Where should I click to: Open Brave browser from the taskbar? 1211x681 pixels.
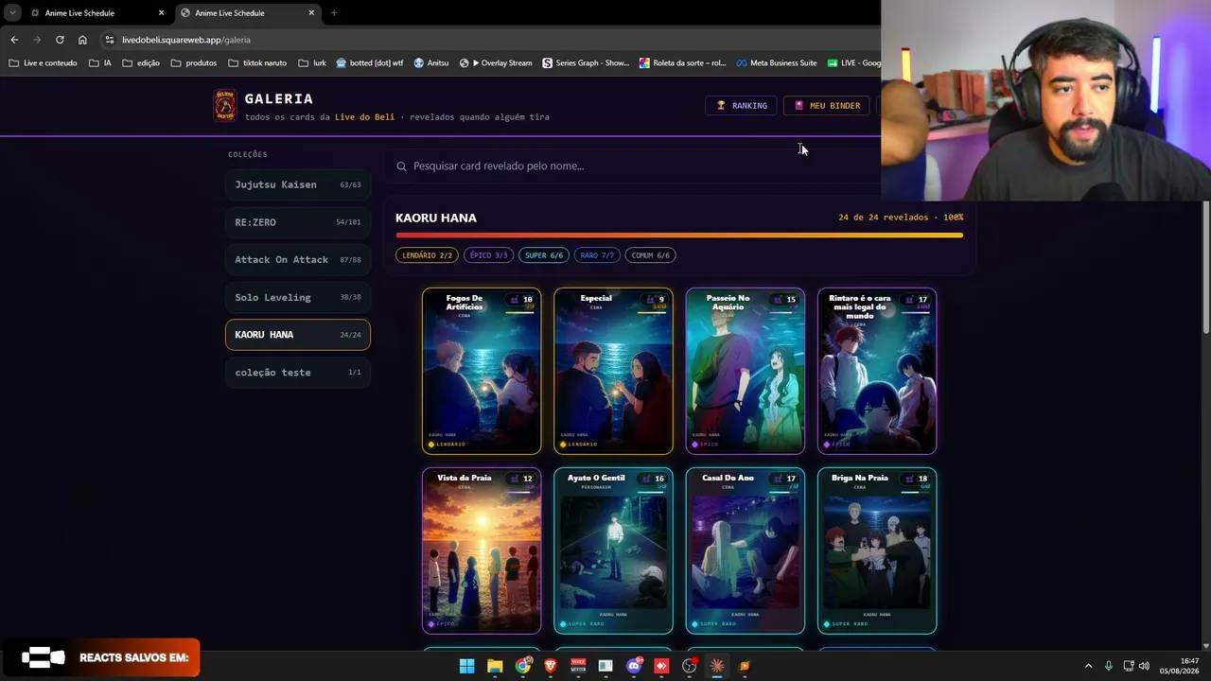click(551, 666)
